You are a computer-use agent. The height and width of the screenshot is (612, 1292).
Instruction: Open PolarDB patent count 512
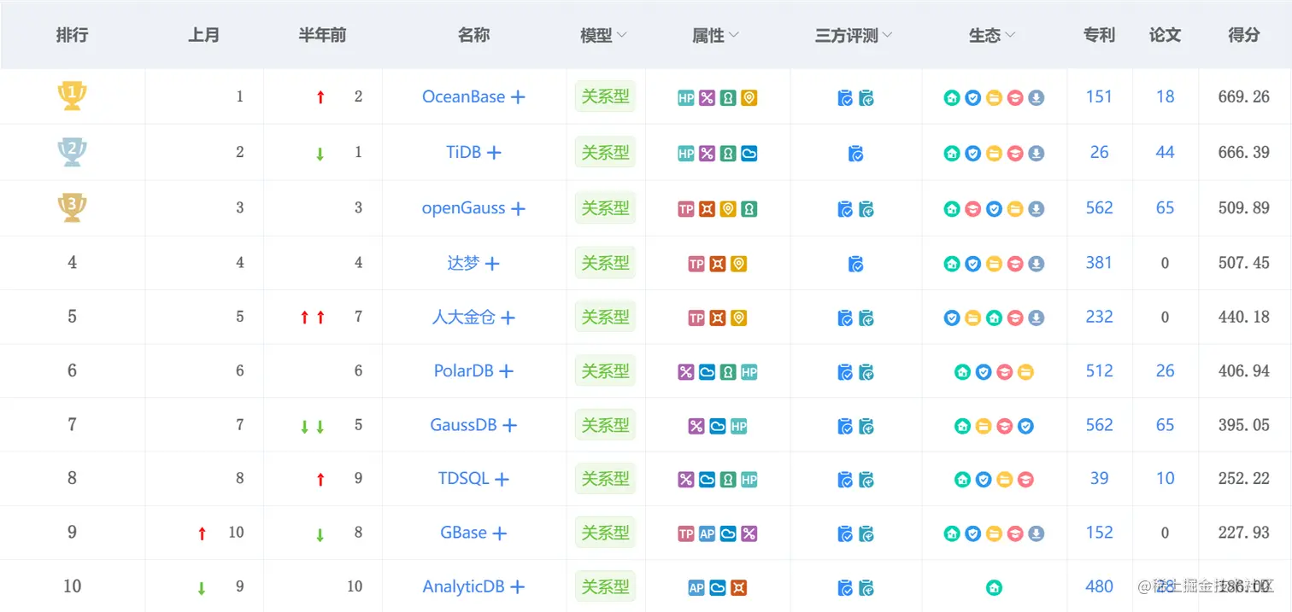1099,371
